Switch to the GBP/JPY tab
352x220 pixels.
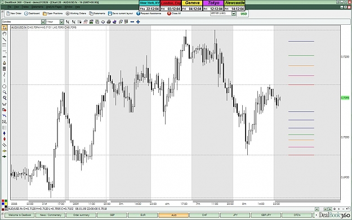point(266,215)
